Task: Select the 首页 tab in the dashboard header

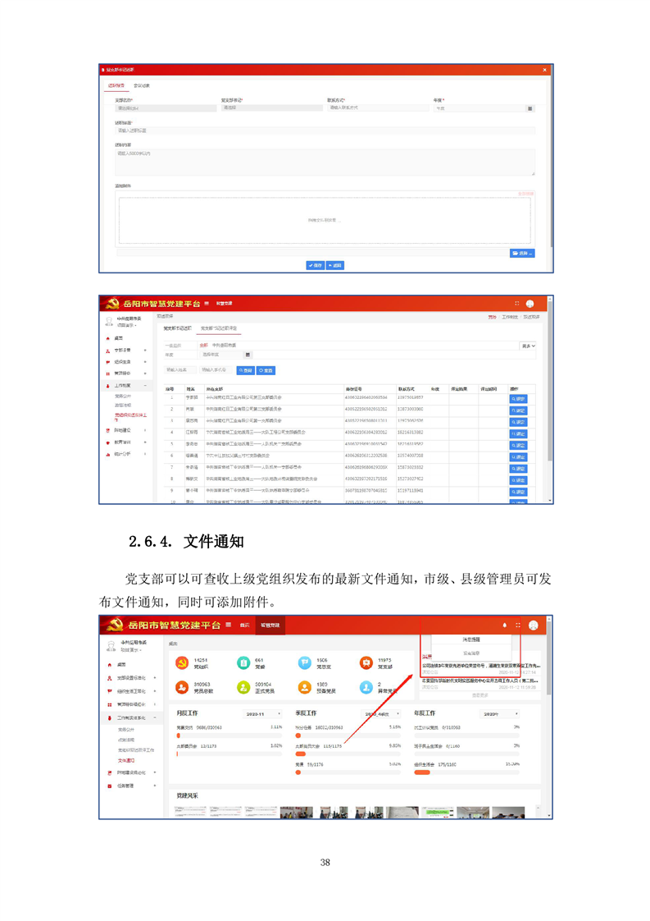Action: tap(244, 625)
